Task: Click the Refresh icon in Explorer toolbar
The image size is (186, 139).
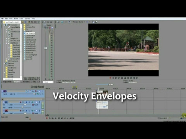Action: click(26, 22)
